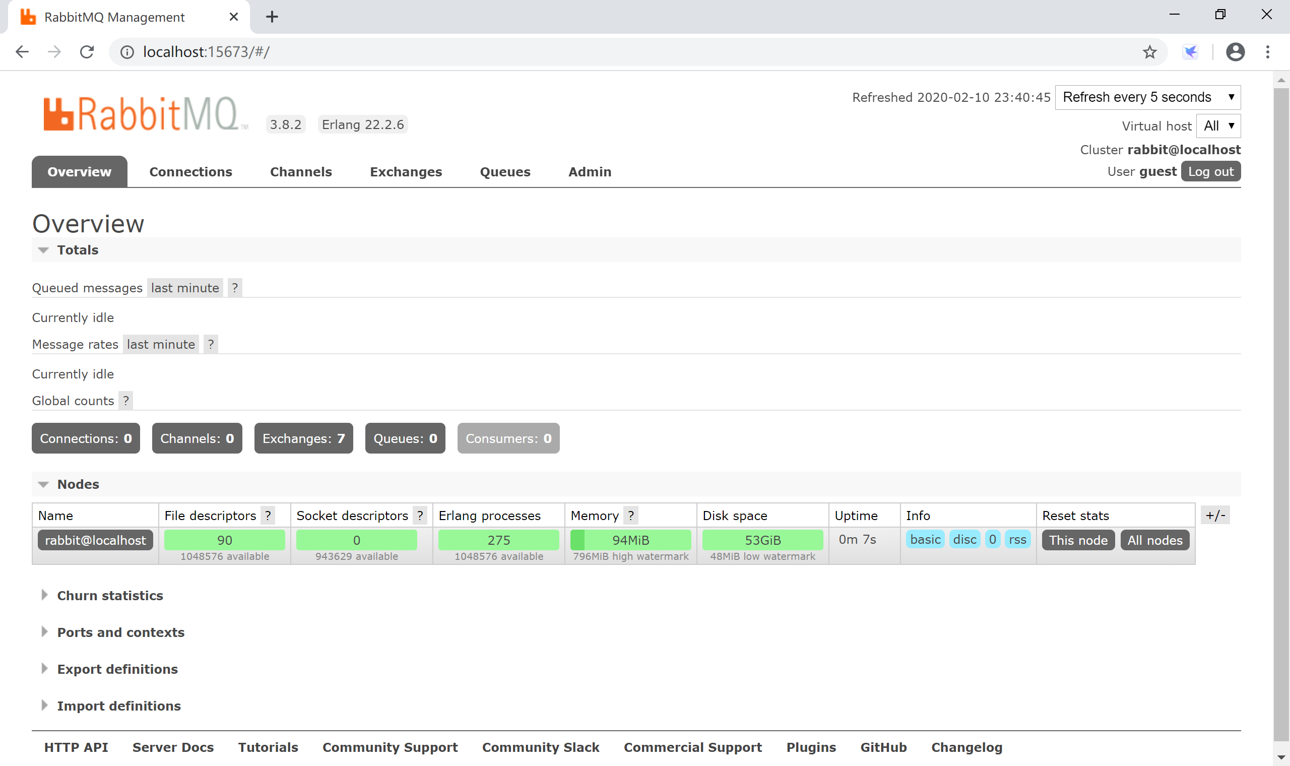Click the browser back arrow
The image size is (1290, 766).
(x=22, y=51)
